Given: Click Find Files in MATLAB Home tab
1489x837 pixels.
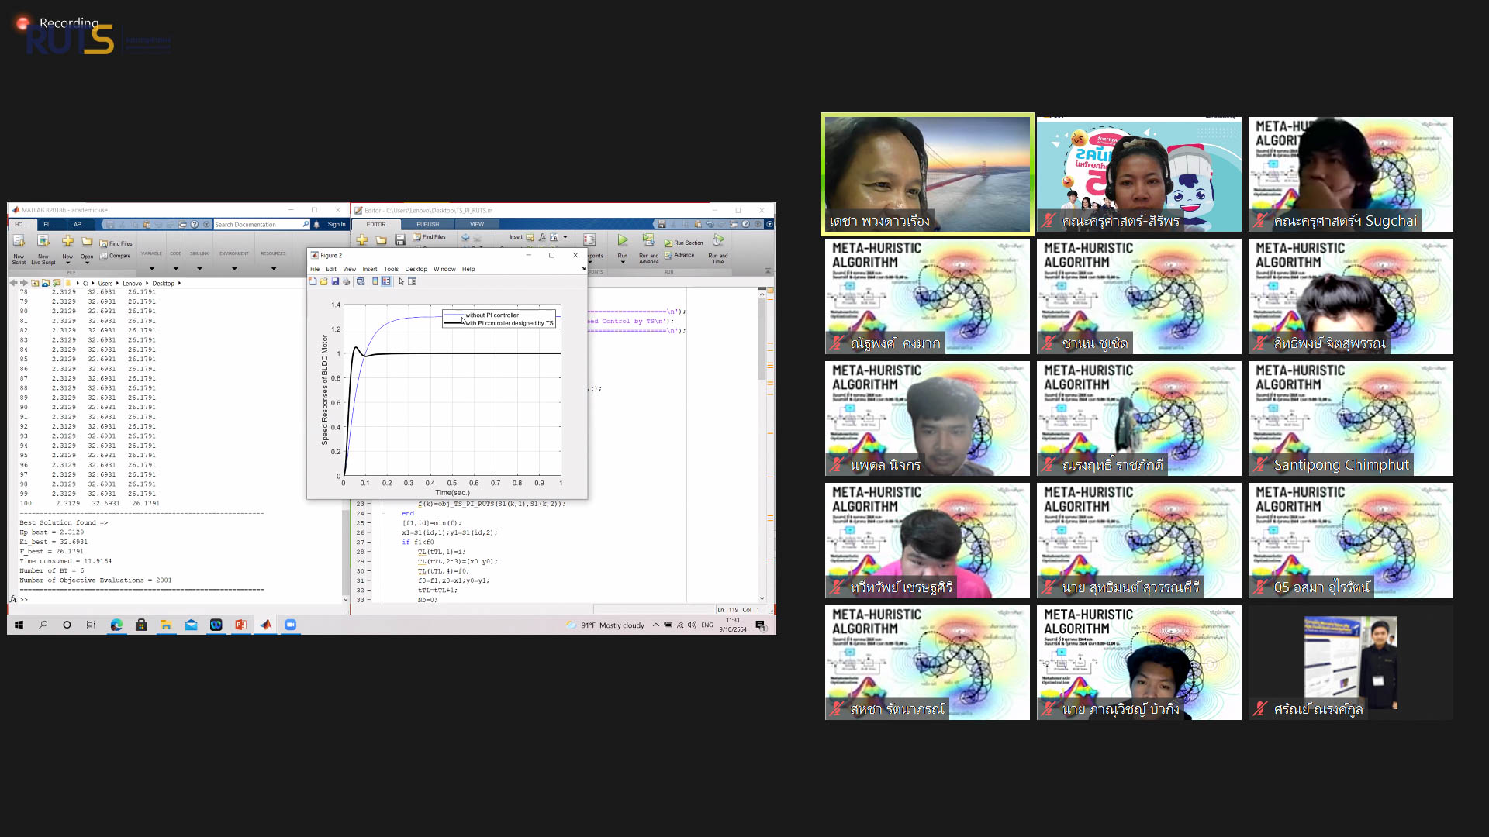Looking at the screenshot, I should click(x=116, y=243).
